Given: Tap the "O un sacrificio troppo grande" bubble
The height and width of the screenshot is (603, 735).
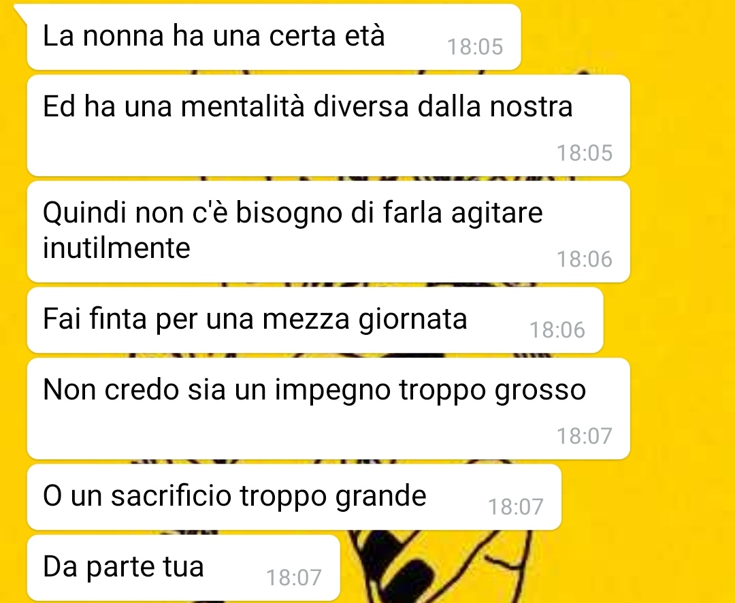Looking at the screenshot, I should pyautogui.click(x=295, y=497).
